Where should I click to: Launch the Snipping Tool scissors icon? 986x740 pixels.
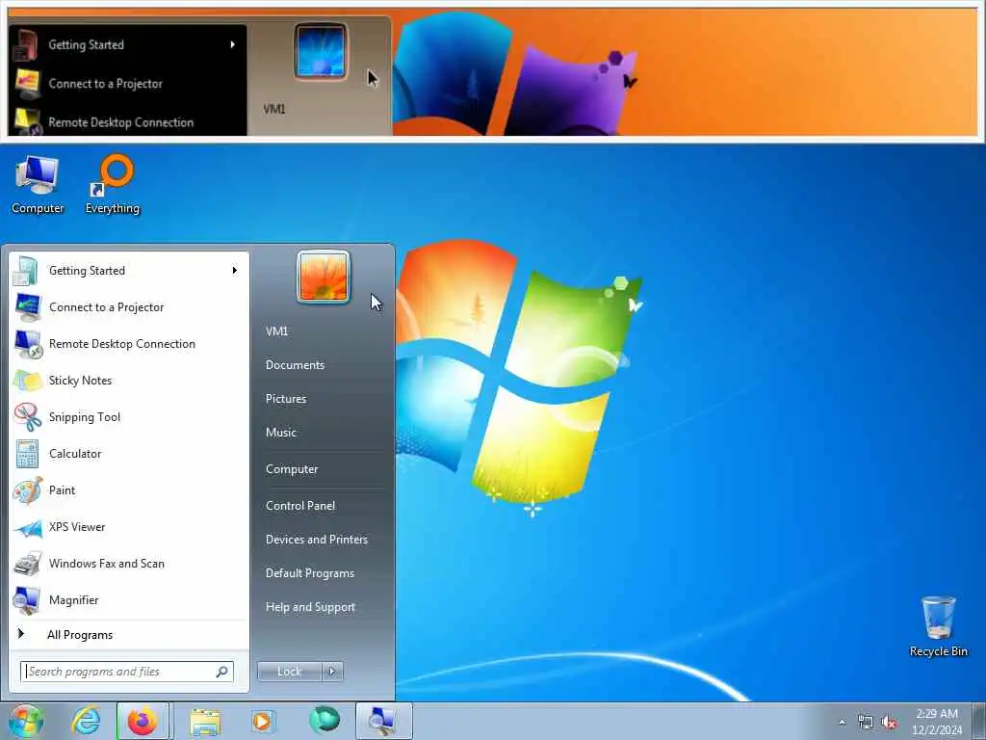coord(28,417)
